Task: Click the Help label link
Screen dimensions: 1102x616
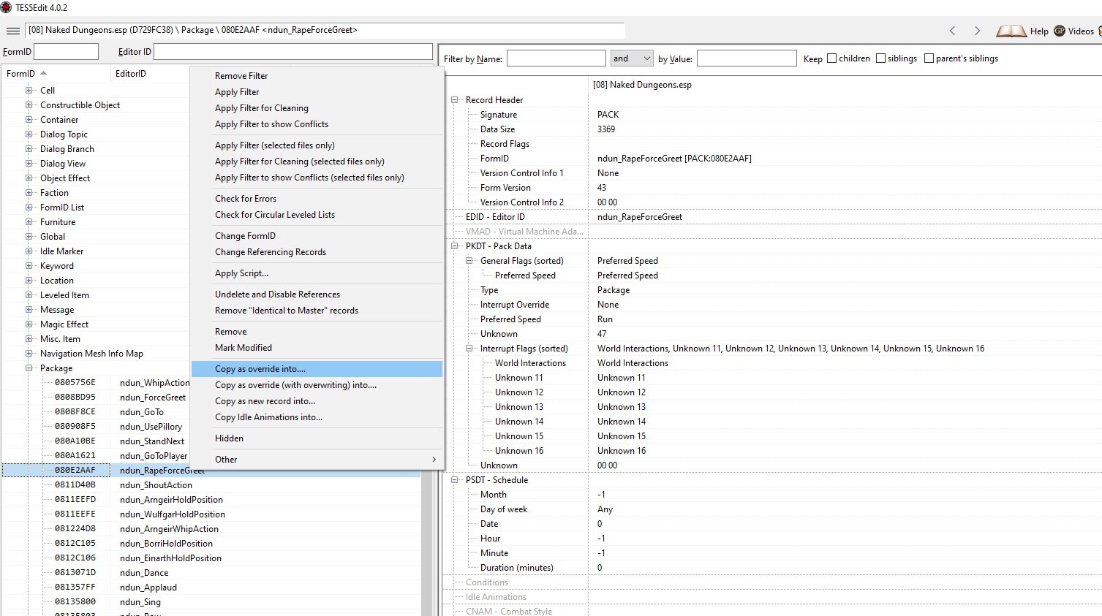Action: coord(1039,31)
